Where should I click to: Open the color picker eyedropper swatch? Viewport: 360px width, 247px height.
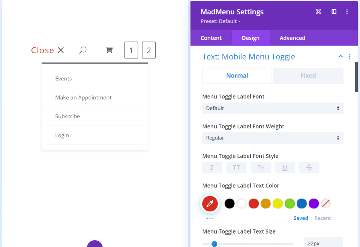pos(210,204)
